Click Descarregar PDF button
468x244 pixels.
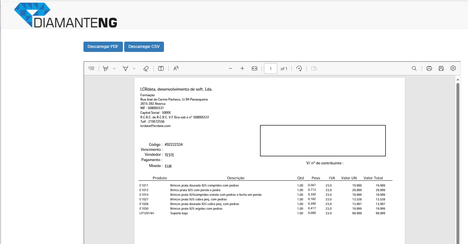click(103, 47)
